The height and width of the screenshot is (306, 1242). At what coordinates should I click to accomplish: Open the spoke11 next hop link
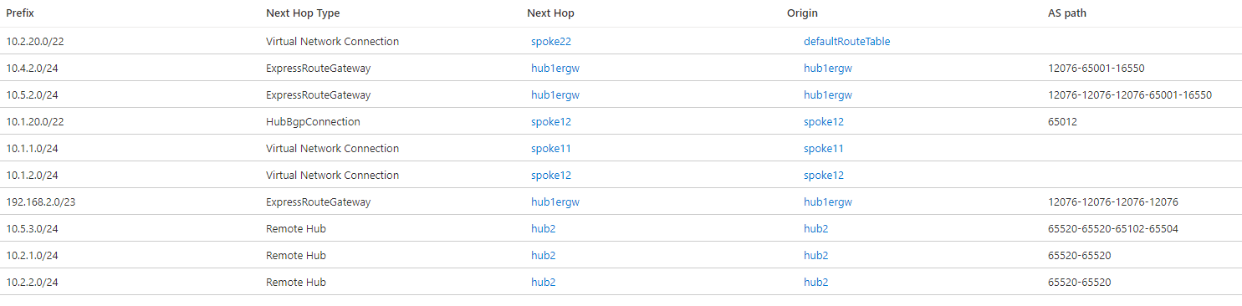pyautogui.click(x=551, y=148)
